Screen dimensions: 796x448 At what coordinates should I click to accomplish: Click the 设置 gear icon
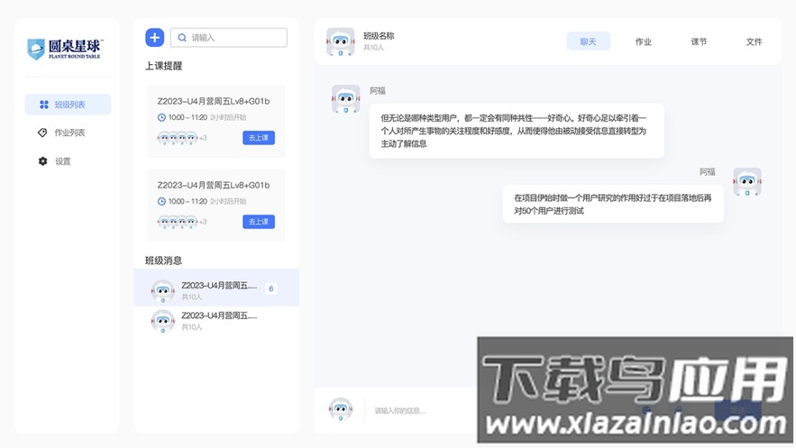[x=42, y=161]
